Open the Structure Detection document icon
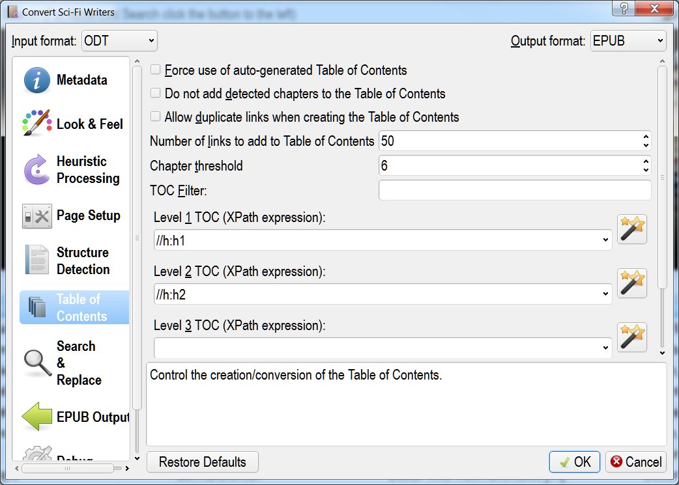 click(x=37, y=260)
